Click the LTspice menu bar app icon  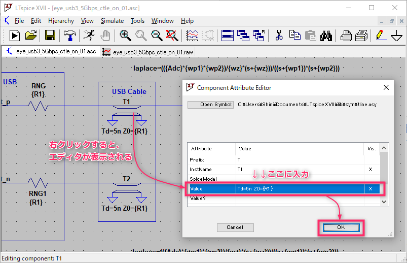tap(7, 20)
